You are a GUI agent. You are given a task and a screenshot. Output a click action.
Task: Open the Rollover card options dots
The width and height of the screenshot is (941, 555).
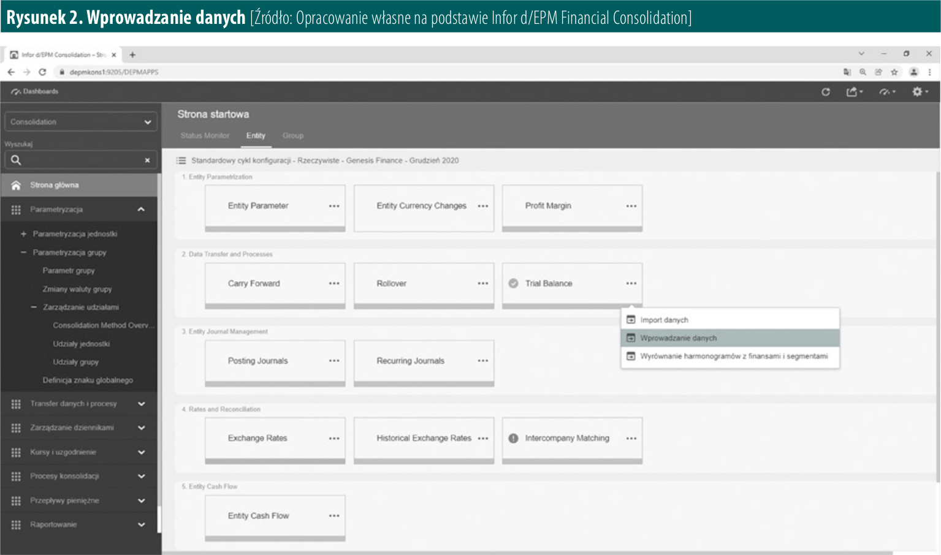pos(483,284)
